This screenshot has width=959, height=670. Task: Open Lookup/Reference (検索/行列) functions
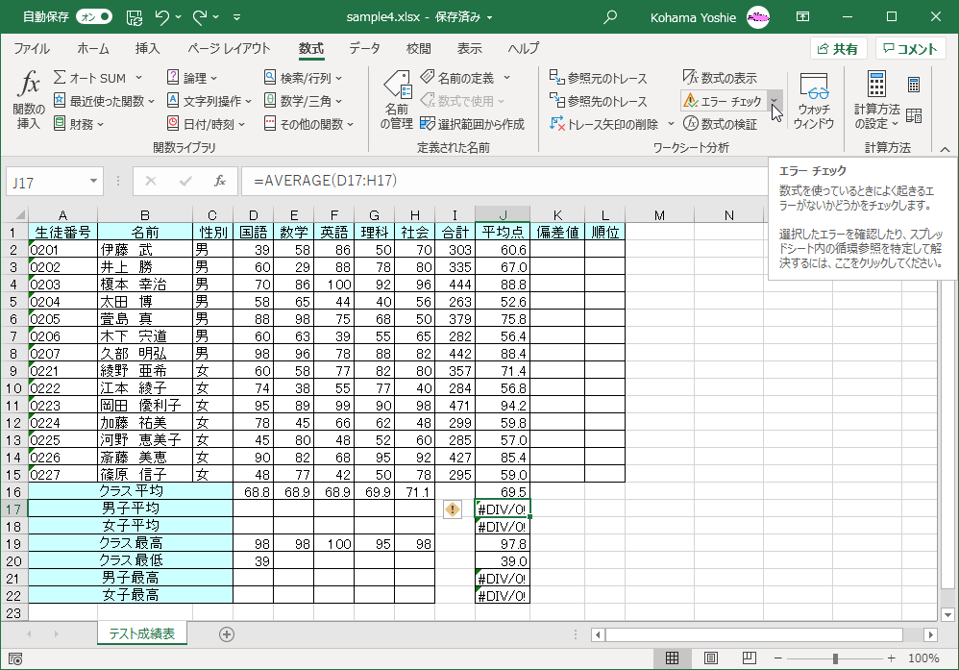pos(303,78)
